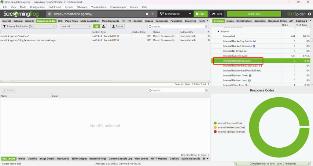Click the horizontal scrollbar of the URL table
Image resolution: width=313 pixels, height=166 pixels.
61,81
